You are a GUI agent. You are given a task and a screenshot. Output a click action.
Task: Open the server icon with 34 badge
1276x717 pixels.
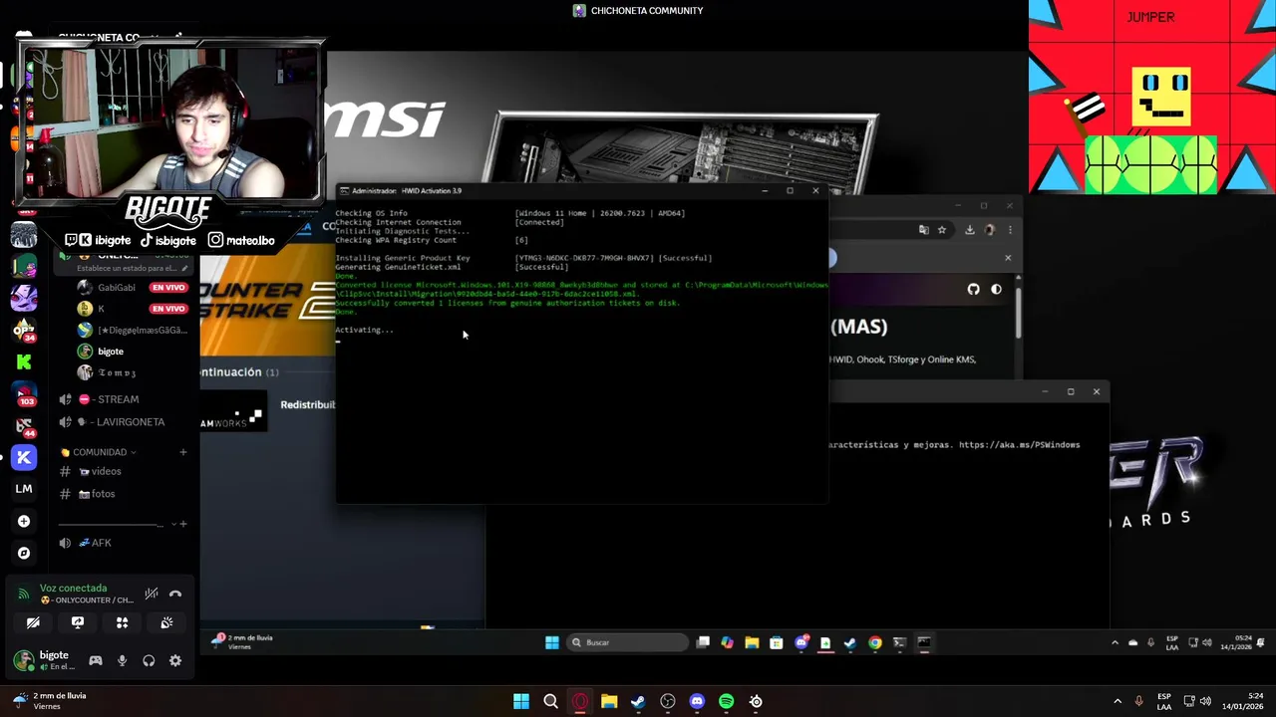tap(24, 330)
